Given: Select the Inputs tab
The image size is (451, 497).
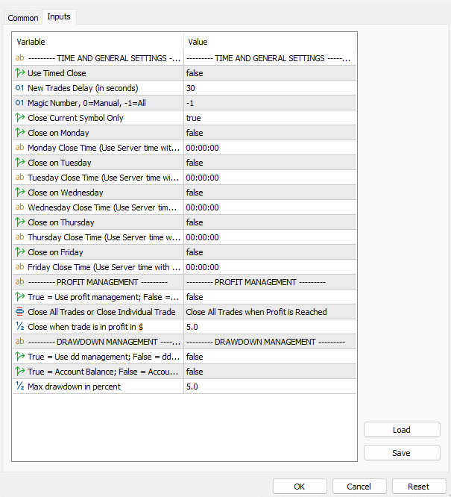Looking at the screenshot, I should [x=59, y=17].
